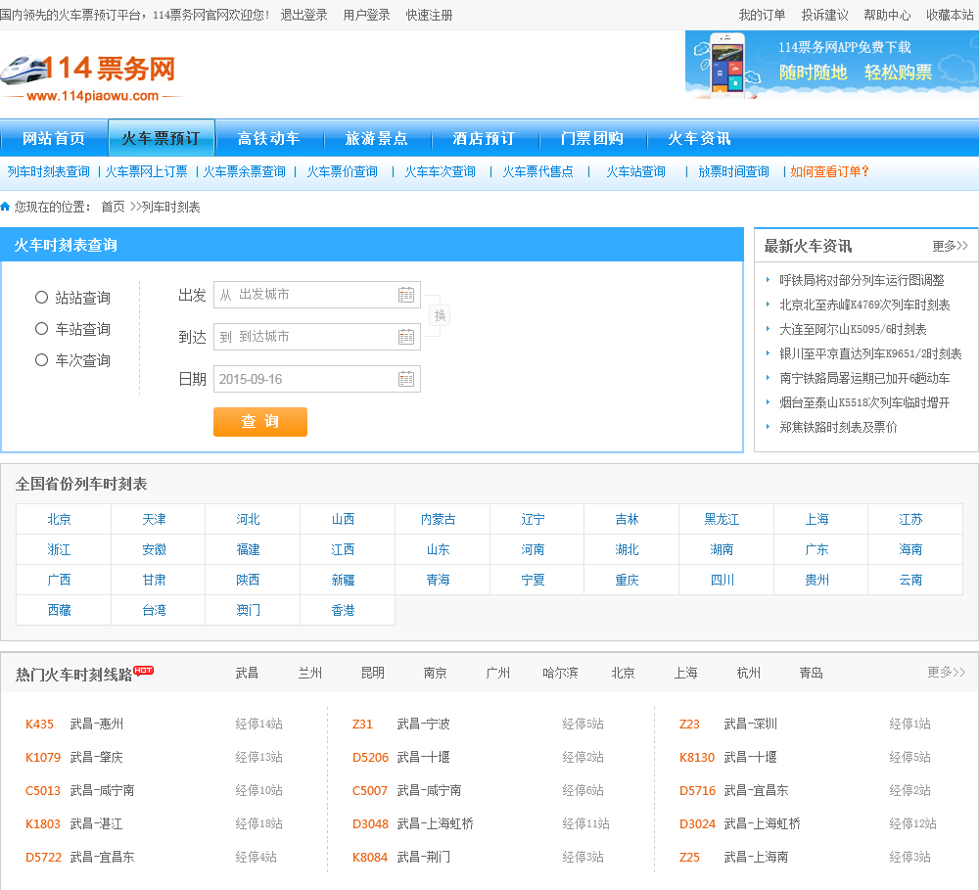Viewport: 979px width, 890px height.
Task: Select 湖北 province timetable
Action: click(627, 549)
